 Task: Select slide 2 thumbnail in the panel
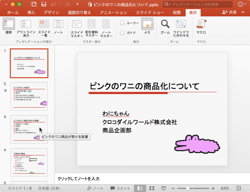point(29,96)
